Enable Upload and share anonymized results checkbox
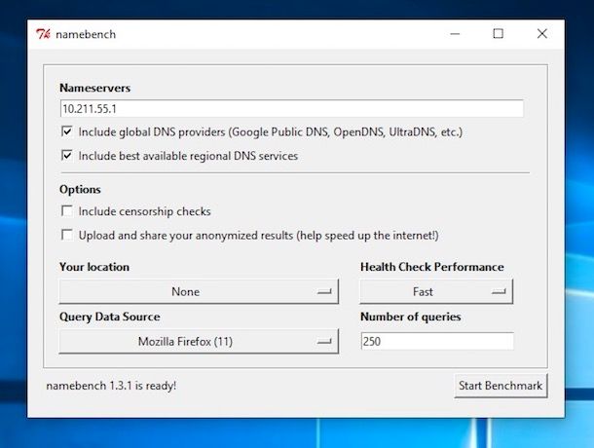Viewport: 594px width, 448px height. [67, 235]
